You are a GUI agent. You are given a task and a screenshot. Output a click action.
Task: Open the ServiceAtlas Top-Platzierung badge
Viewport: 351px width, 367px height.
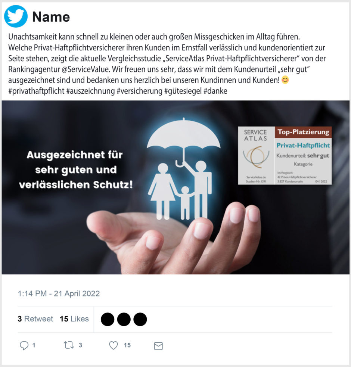pos(285,156)
